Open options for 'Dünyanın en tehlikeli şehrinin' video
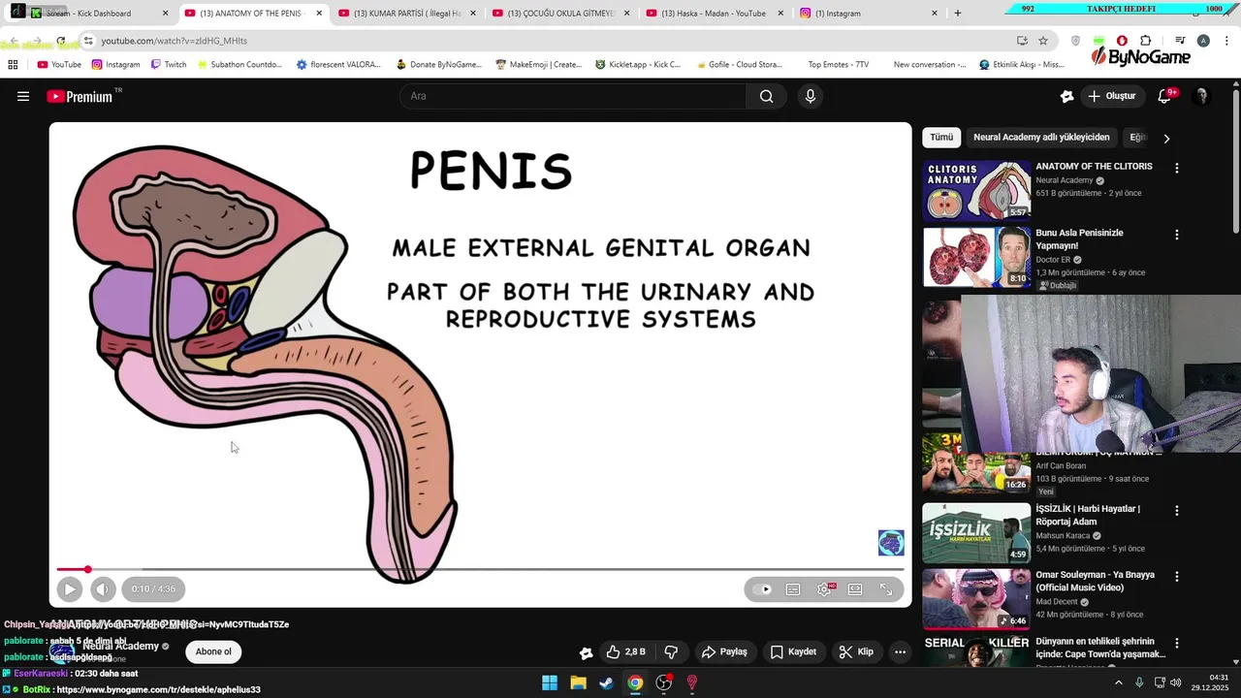 pos(1177,643)
